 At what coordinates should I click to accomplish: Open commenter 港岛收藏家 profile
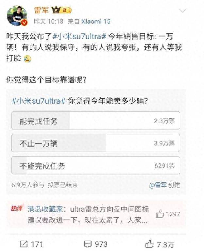[x=45, y=209]
